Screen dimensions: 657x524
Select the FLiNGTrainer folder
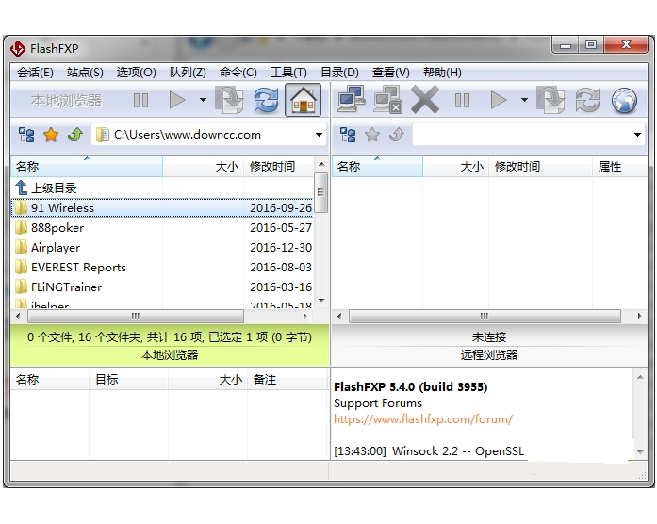(162, 287)
